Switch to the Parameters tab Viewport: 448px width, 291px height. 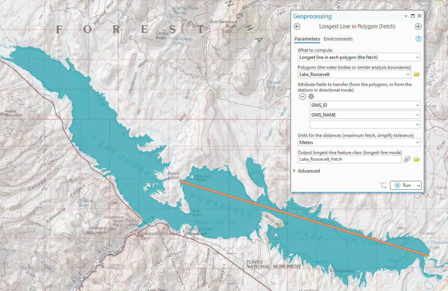[307, 39]
